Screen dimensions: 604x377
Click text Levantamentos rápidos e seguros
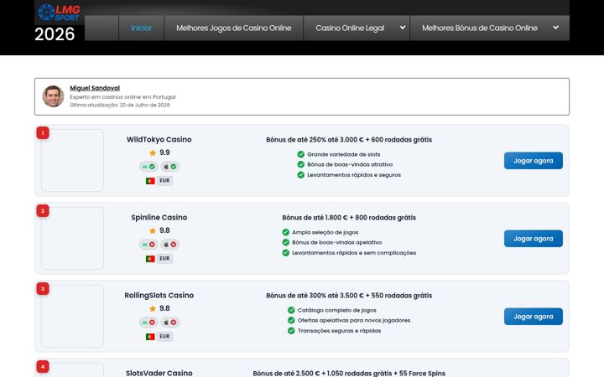coord(354,174)
